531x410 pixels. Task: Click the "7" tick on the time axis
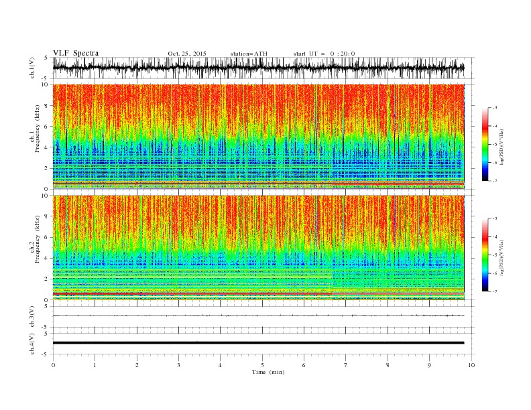346,365
